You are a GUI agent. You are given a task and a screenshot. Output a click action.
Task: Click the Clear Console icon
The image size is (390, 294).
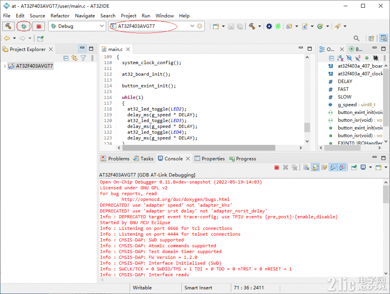tap(306, 167)
